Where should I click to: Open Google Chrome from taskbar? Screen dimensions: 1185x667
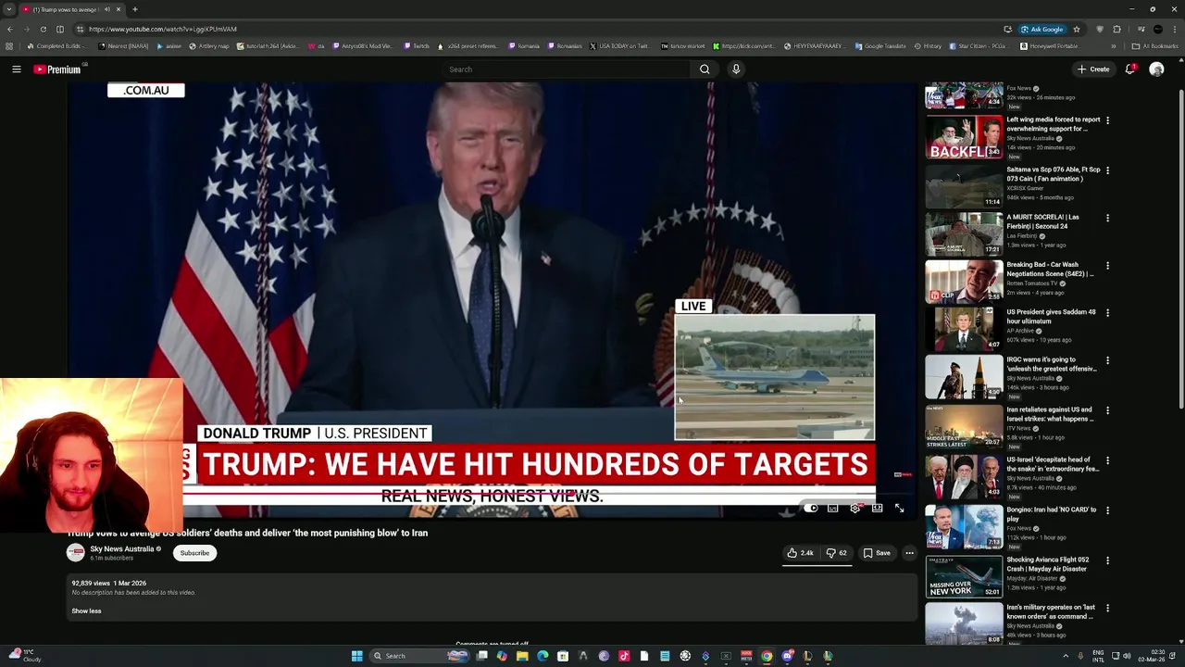[767, 656]
